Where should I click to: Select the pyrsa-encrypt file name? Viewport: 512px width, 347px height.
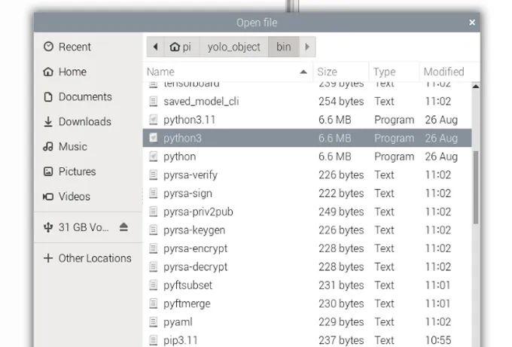(x=195, y=248)
